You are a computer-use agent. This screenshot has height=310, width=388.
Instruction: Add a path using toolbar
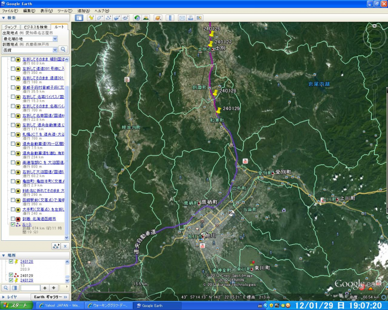click(x=108, y=18)
